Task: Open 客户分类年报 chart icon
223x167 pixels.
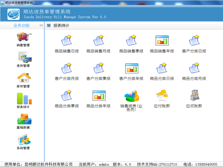Action: pos(131,68)
